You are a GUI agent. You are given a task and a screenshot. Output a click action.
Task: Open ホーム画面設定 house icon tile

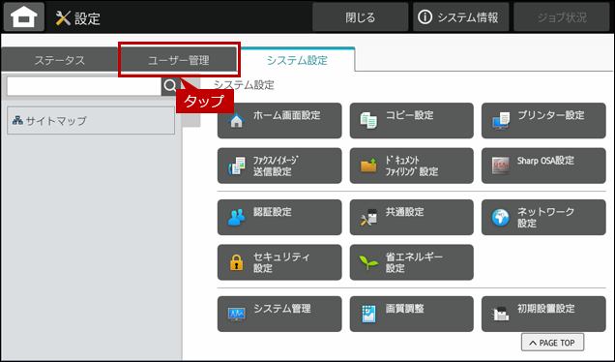tap(279, 121)
